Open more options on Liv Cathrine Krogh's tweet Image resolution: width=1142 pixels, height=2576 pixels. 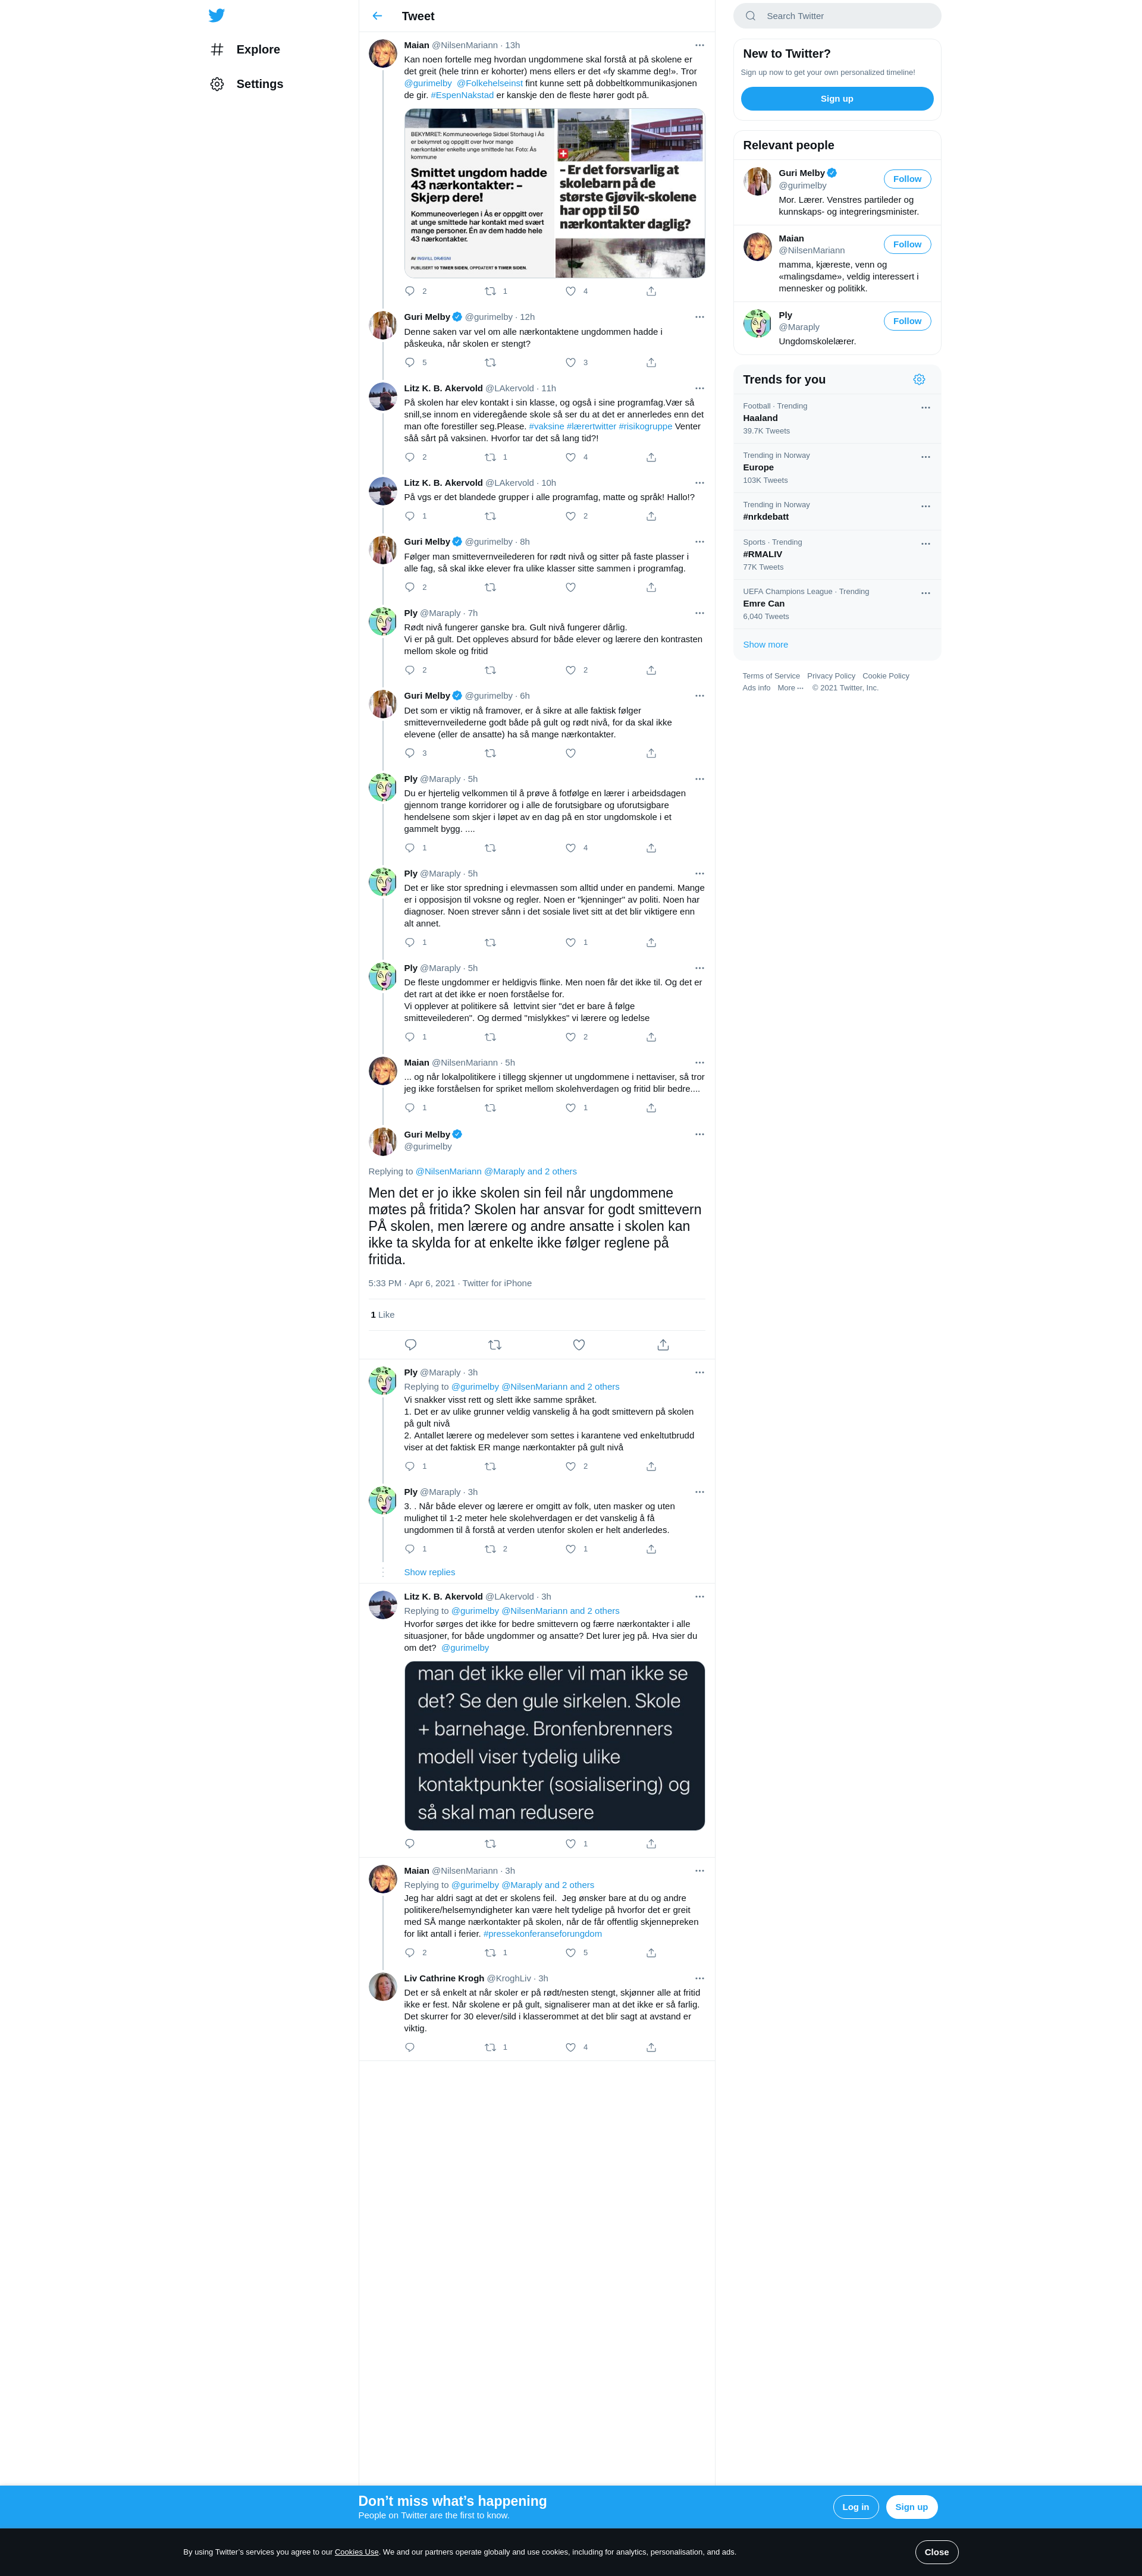tap(699, 1978)
